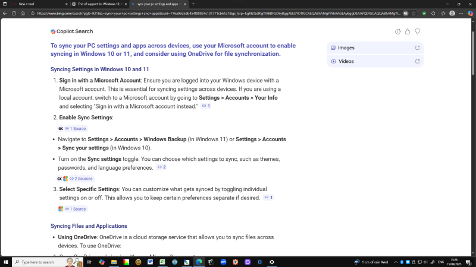This screenshot has width=476, height=267.
Task: Expand the '2 Sources' citation chip
Action: [x=80, y=179]
